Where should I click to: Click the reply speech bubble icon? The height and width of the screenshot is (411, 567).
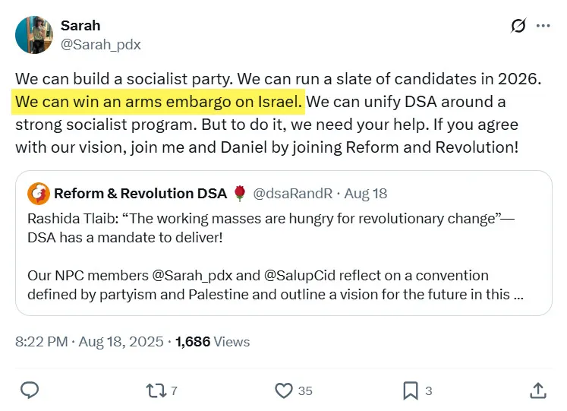pos(30,390)
